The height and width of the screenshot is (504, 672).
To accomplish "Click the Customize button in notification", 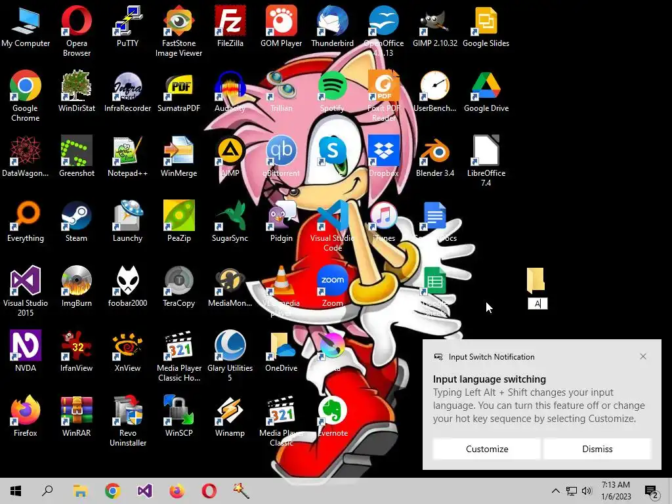I will point(487,449).
